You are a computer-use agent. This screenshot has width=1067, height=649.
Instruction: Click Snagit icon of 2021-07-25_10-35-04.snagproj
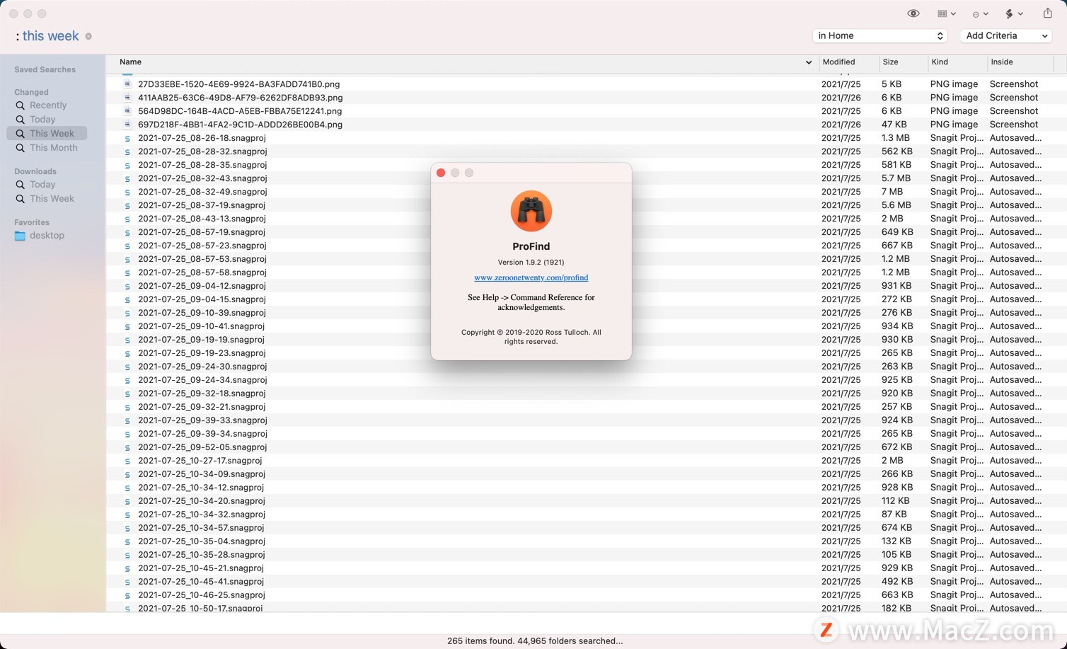click(x=127, y=541)
